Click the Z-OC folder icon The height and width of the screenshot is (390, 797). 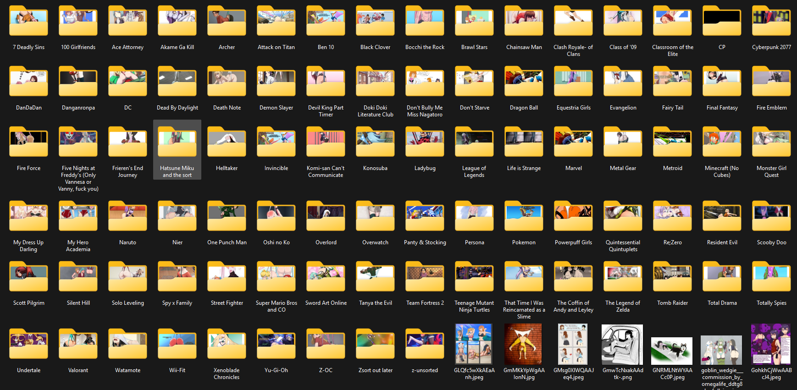[x=326, y=344]
